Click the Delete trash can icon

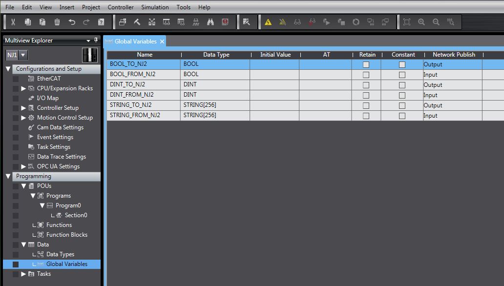coord(57,22)
